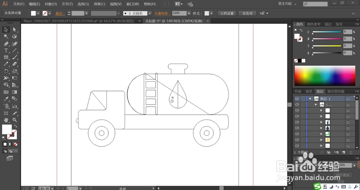
Task: Open the zoom level dropdown beside 149.96
Action: pyautogui.click(x=52, y=189)
